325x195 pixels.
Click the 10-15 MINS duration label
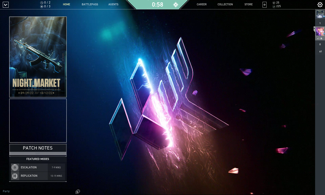(56, 176)
